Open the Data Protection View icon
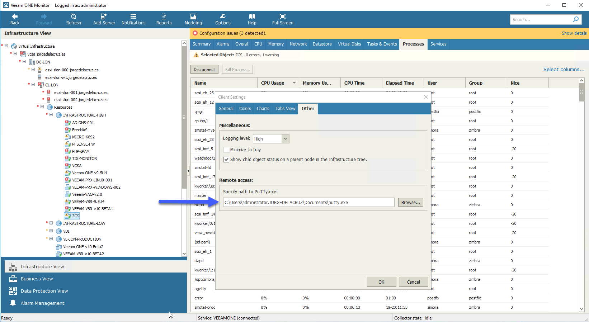The height and width of the screenshot is (322, 589). click(x=13, y=291)
